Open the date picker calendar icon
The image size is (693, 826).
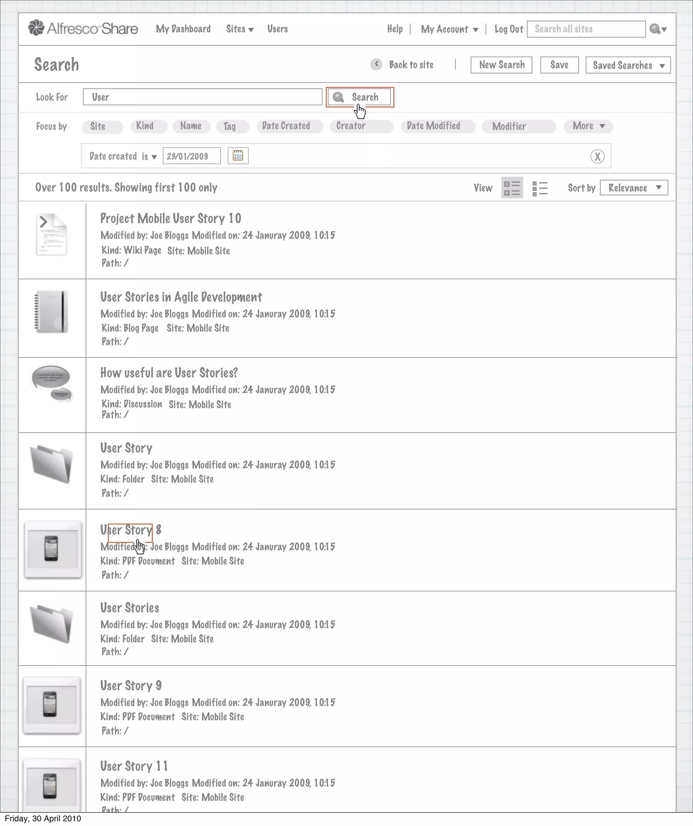pyautogui.click(x=238, y=156)
